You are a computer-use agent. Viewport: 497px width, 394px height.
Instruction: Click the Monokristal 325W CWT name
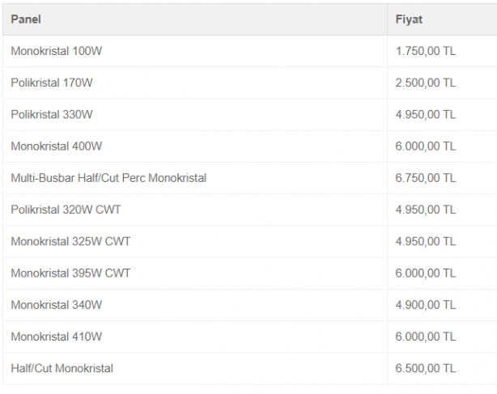pyautogui.click(x=70, y=241)
